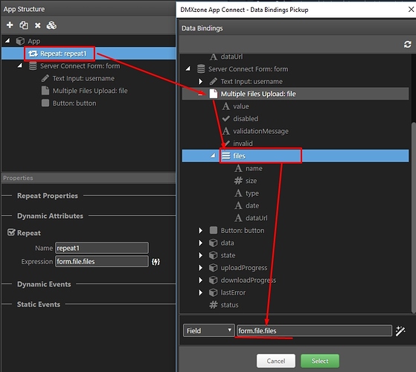Click the Properties panel title
416x372 pixels.
(x=18, y=178)
